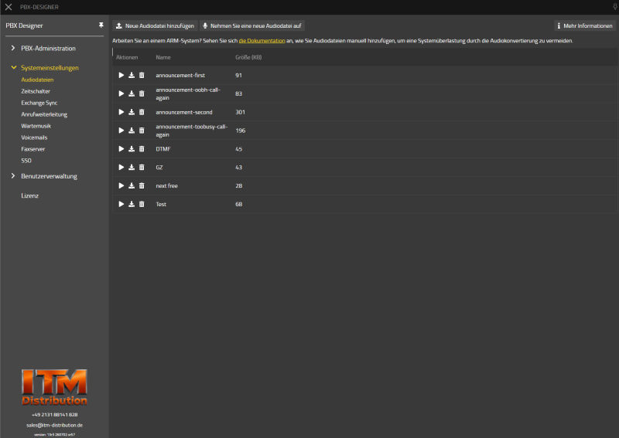Play announcement-oobh-call-again audio
Screen dimensions: 619x438
click(121, 93)
